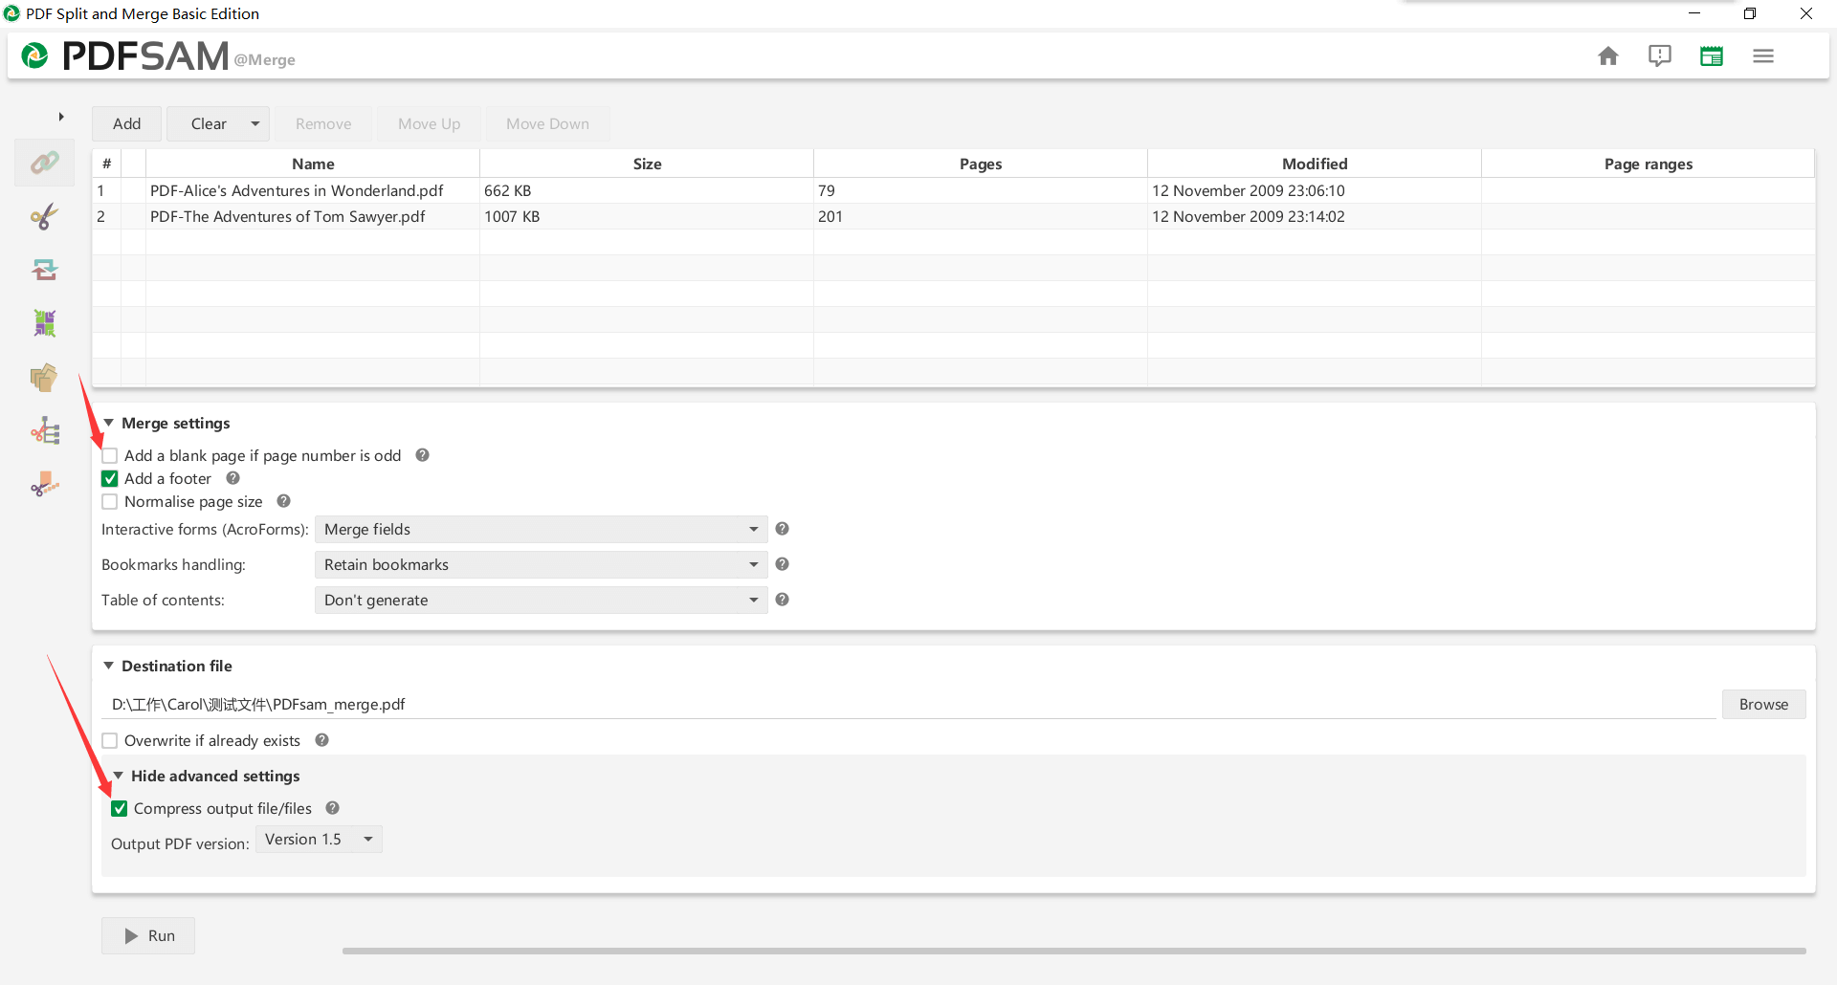Open the Alternate Mix tool icon
The image size is (1837, 985).
[x=44, y=323]
